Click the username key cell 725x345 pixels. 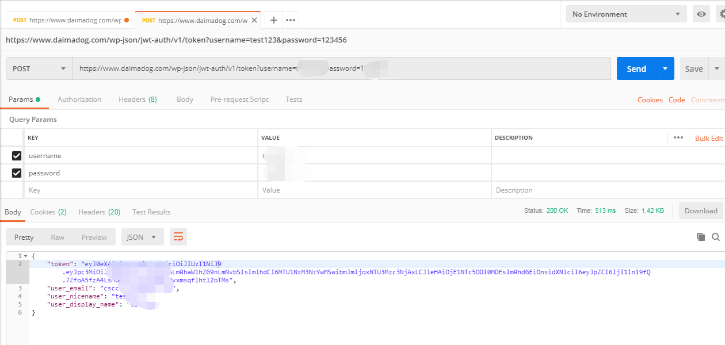tap(141, 156)
